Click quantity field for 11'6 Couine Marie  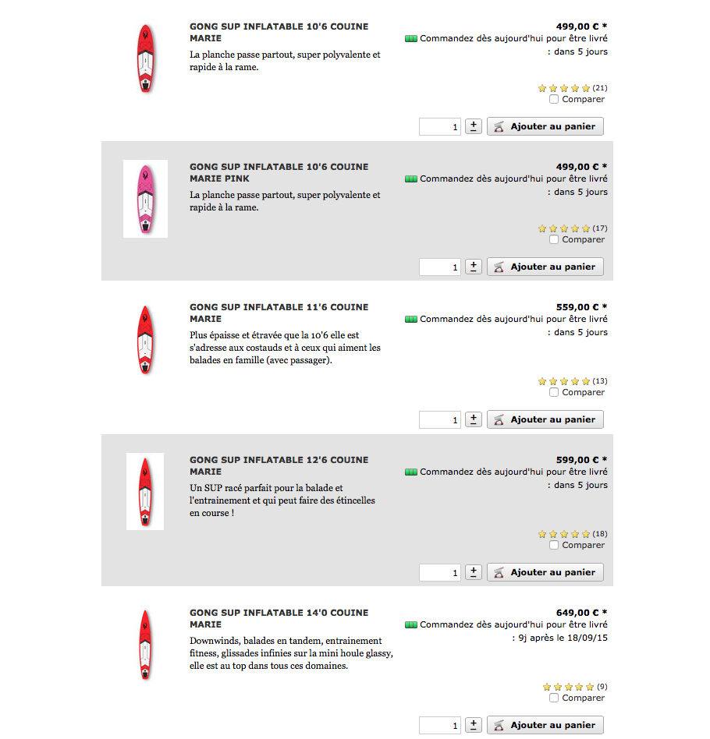click(440, 419)
